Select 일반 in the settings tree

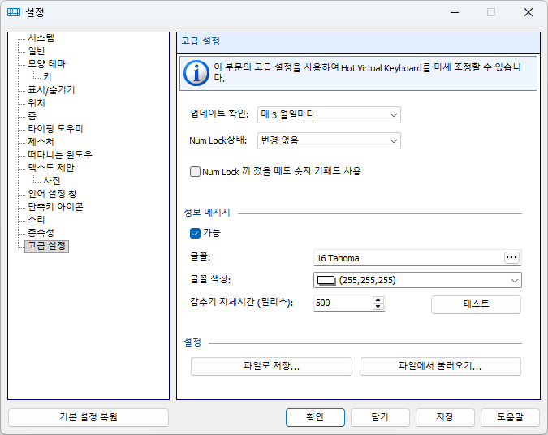[37, 51]
